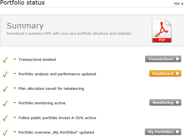Expand Follow public portfolio row arrow

point(15,118)
